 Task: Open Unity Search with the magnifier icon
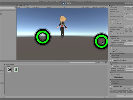[x=129, y=3]
